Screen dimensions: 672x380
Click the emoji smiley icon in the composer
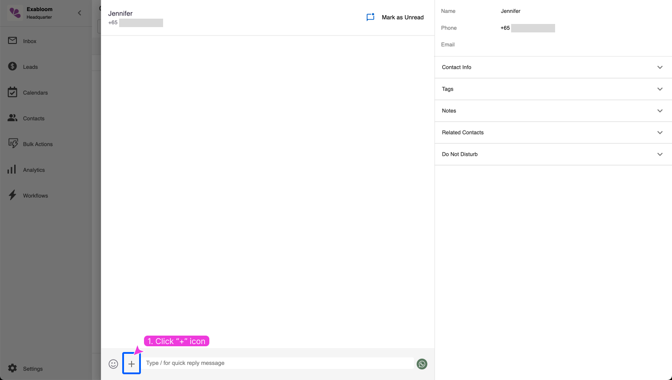pos(113,364)
